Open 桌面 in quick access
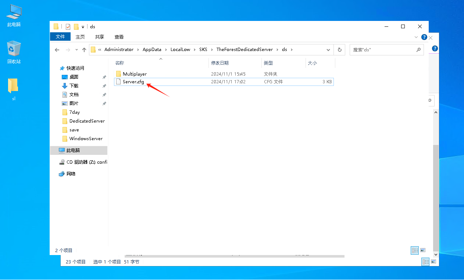Screen dimensions: 464x280 74,77
